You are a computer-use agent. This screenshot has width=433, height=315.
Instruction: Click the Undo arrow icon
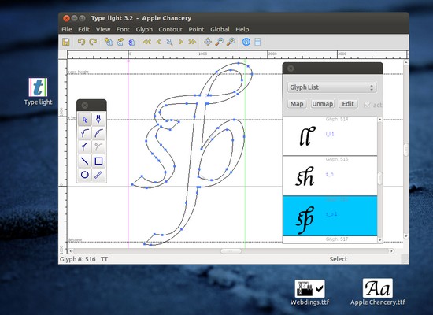tap(81, 42)
